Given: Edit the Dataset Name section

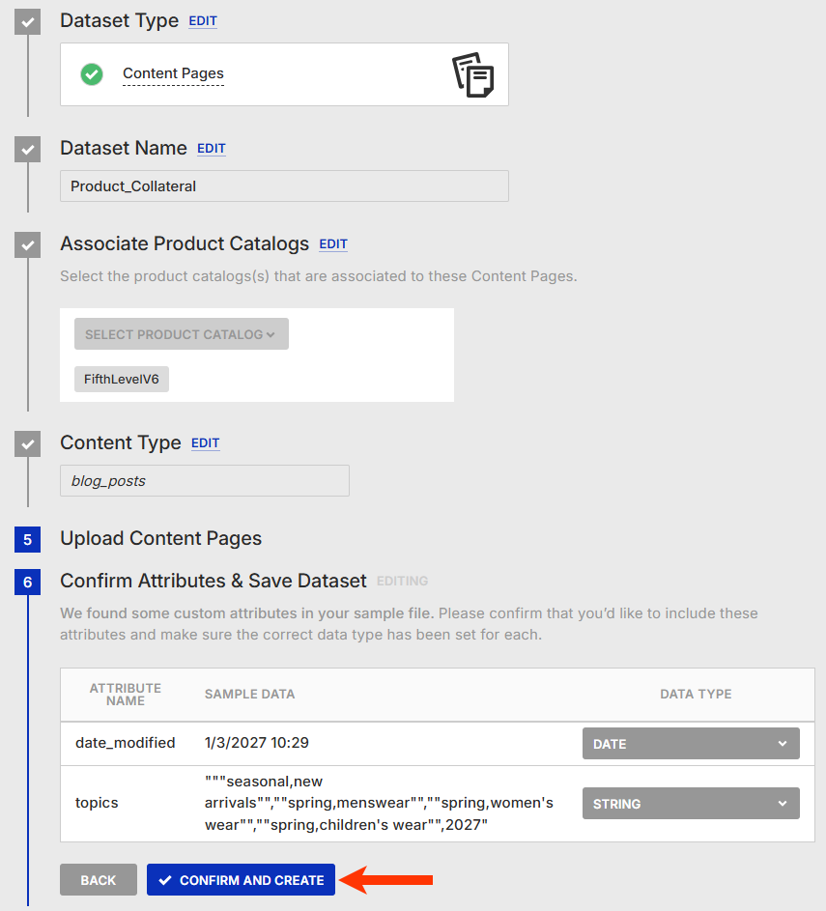Looking at the screenshot, I should pos(212,149).
